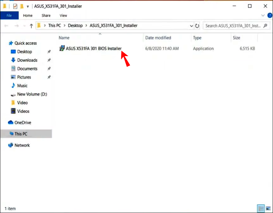This screenshot has width=273, height=213.
Task: Select OneDrive in the navigation pane
Action: tap(23, 123)
